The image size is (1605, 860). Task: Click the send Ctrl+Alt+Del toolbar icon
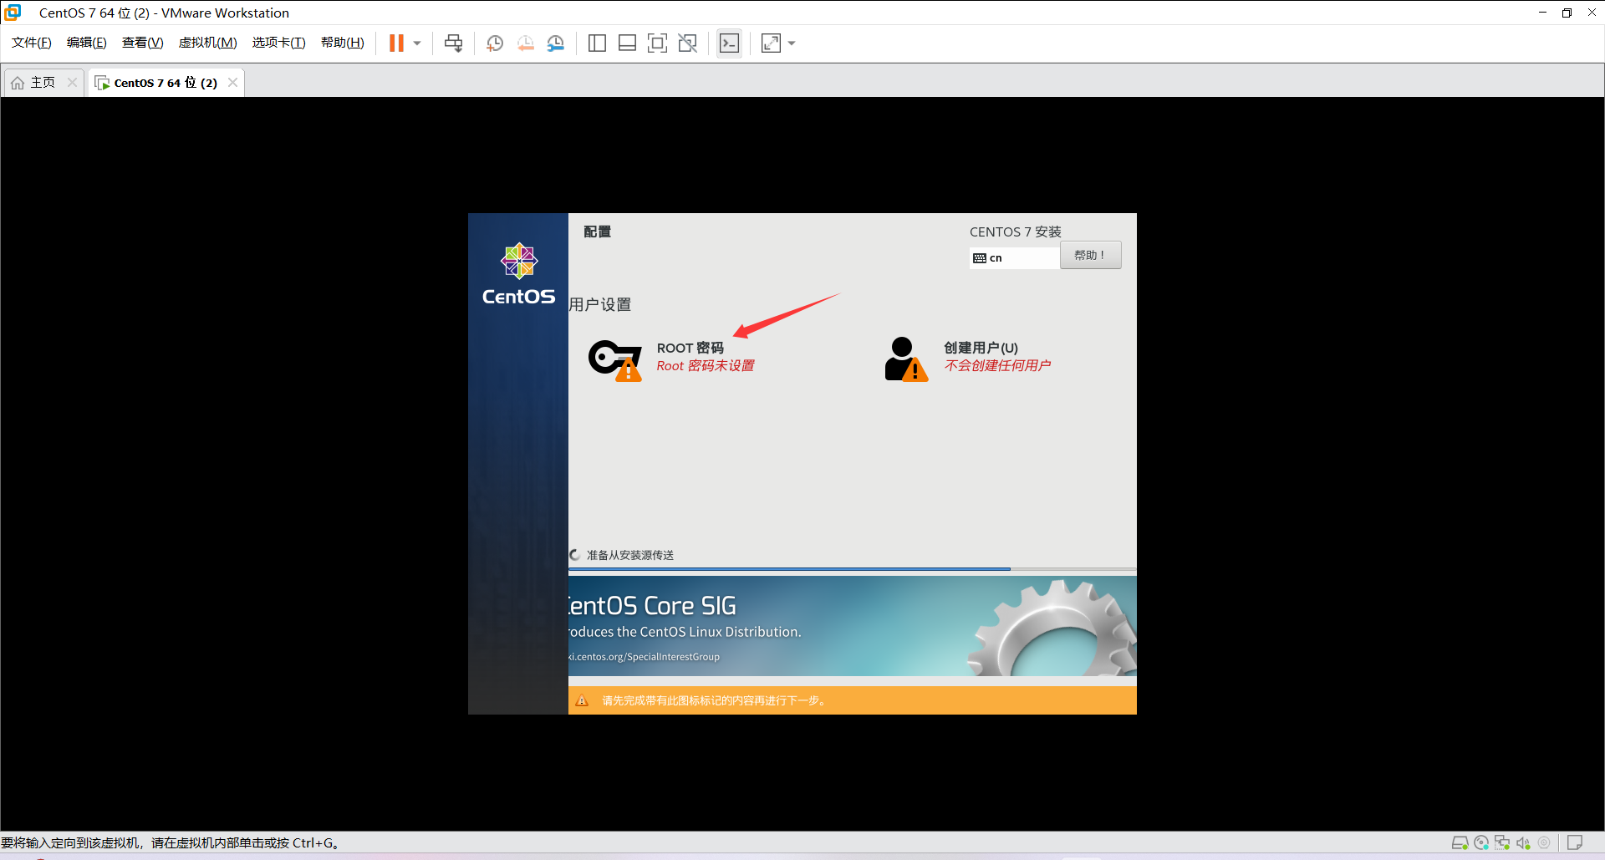[x=454, y=43]
